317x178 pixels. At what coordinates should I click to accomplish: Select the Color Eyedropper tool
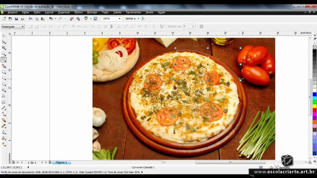coord(3,126)
